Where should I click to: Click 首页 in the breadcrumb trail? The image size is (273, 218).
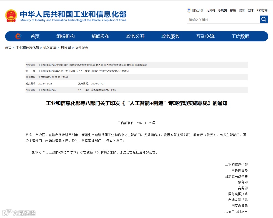(8, 48)
